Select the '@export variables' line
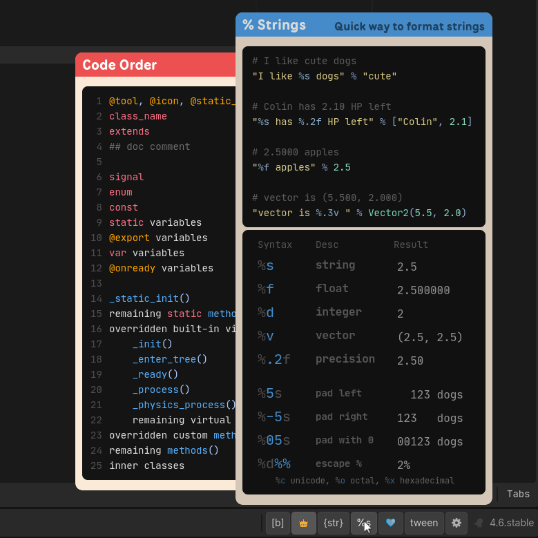The height and width of the screenshot is (538, 538). coord(158,238)
